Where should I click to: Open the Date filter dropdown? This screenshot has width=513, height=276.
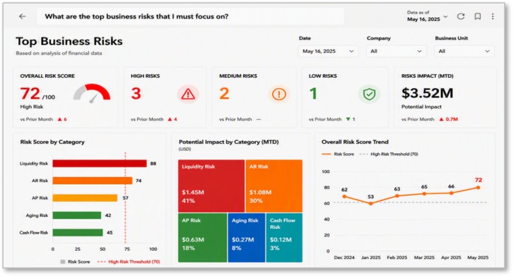pyautogui.click(x=328, y=51)
